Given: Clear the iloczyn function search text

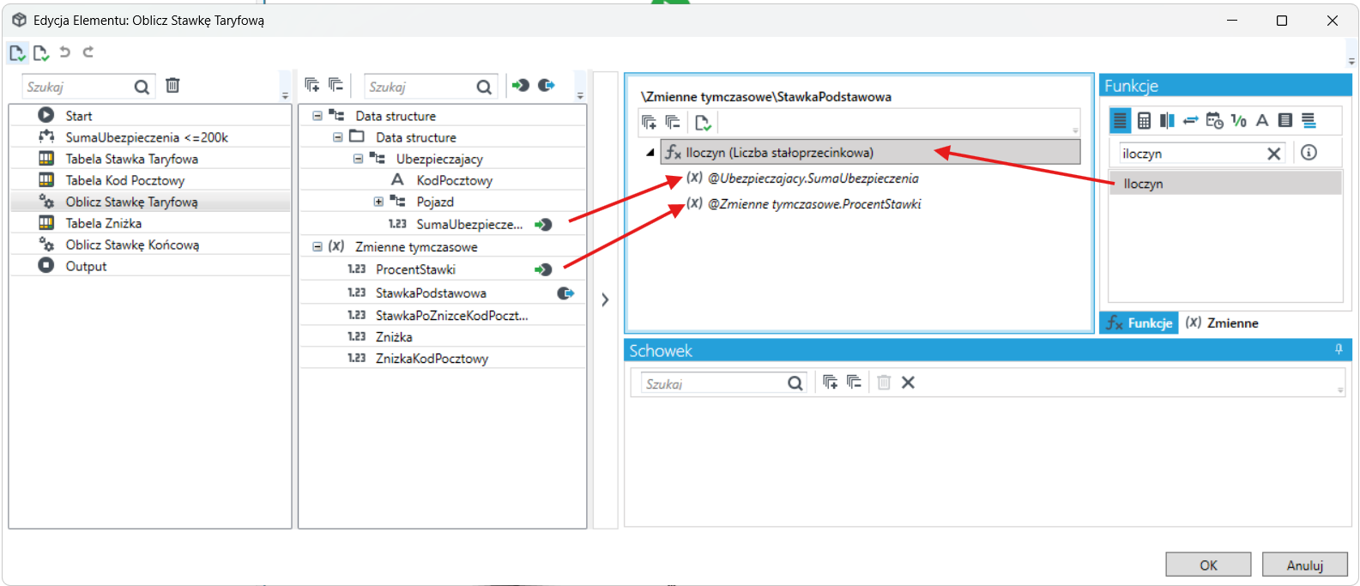Looking at the screenshot, I should pos(1274,154).
